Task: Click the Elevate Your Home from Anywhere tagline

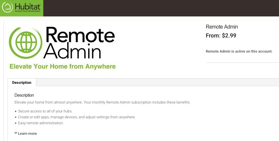Action: [62, 66]
